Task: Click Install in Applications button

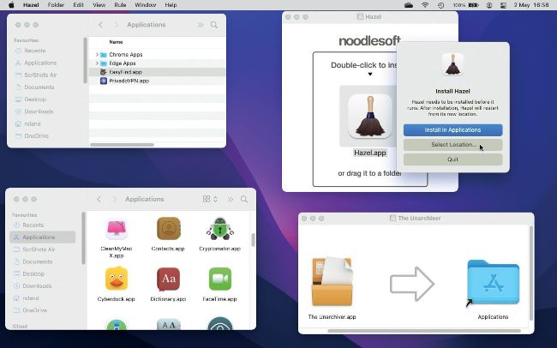Action: (452, 129)
